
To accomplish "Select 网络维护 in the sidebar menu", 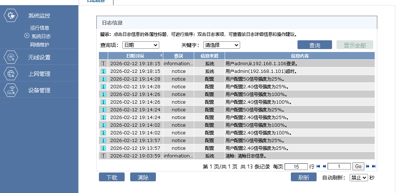I will click(40, 45).
